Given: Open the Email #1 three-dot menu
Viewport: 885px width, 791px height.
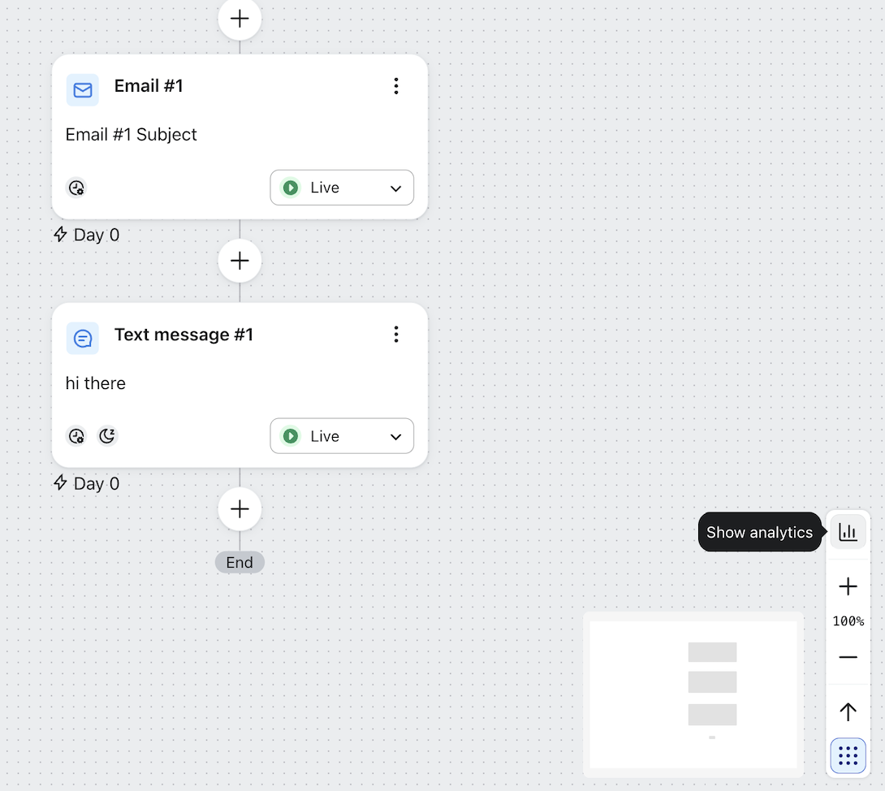Looking at the screenshot, I should coord(396,86).
